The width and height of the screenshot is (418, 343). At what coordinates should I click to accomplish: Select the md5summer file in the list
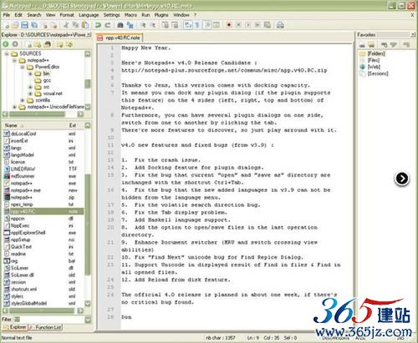pos(43,176)
